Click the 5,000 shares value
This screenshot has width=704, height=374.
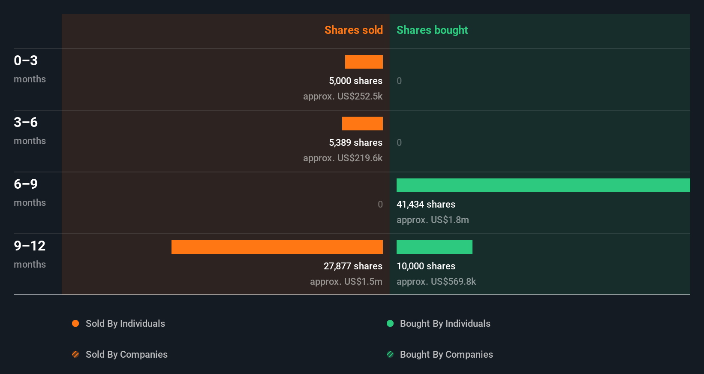pos(355,81)
